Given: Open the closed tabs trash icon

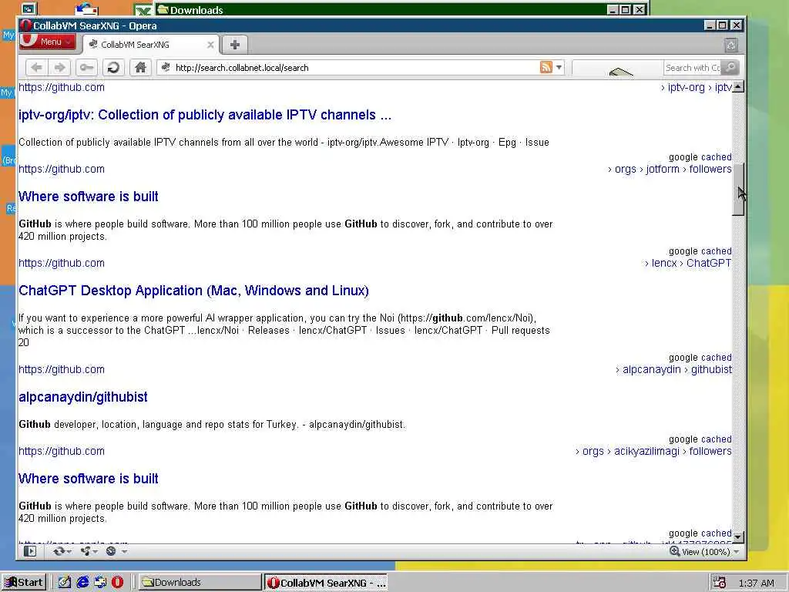Looking at the screenshot, I should 731,45.
